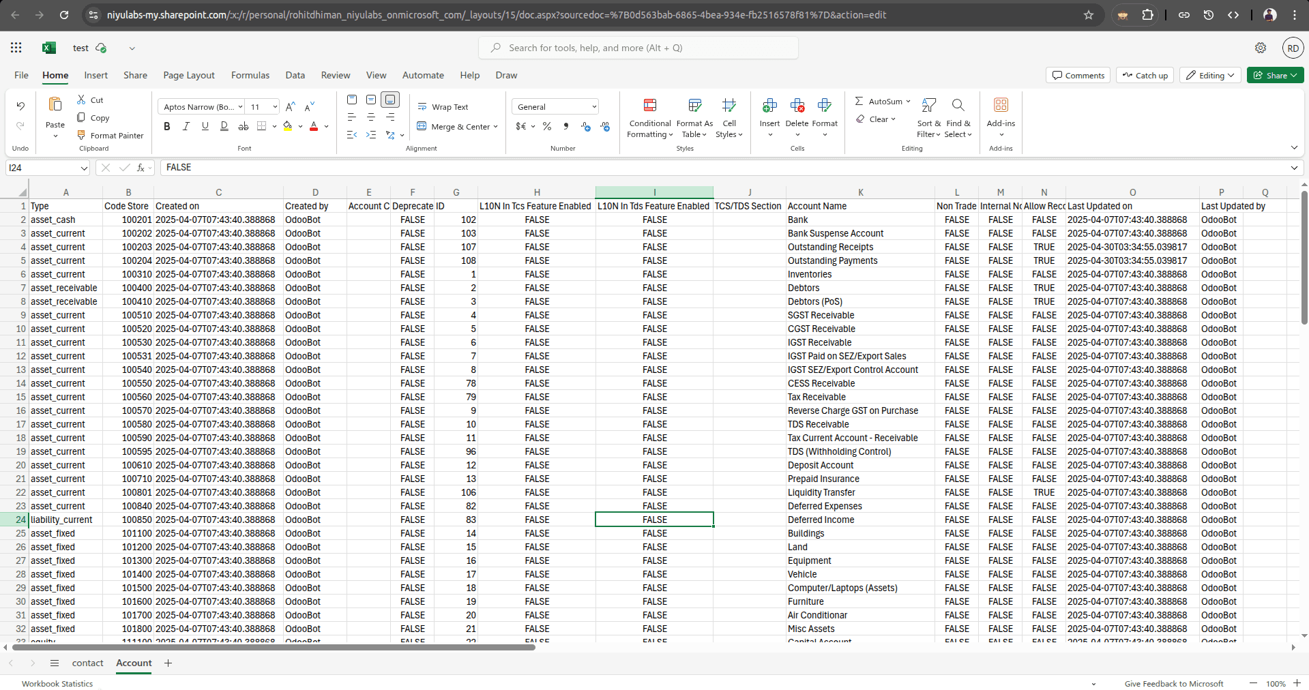Toggle Strikethrough formatting

244,126
